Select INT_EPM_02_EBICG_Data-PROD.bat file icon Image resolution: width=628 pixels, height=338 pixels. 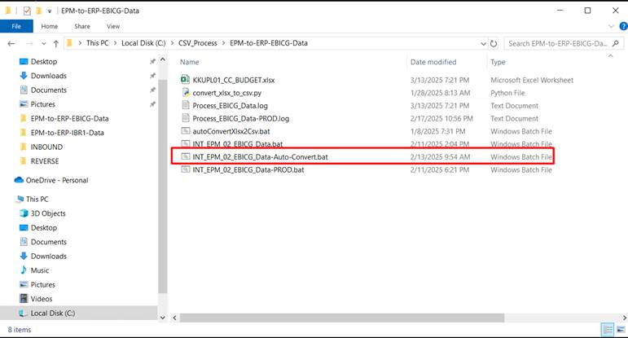pyautogui.click(x=185, y=169)
